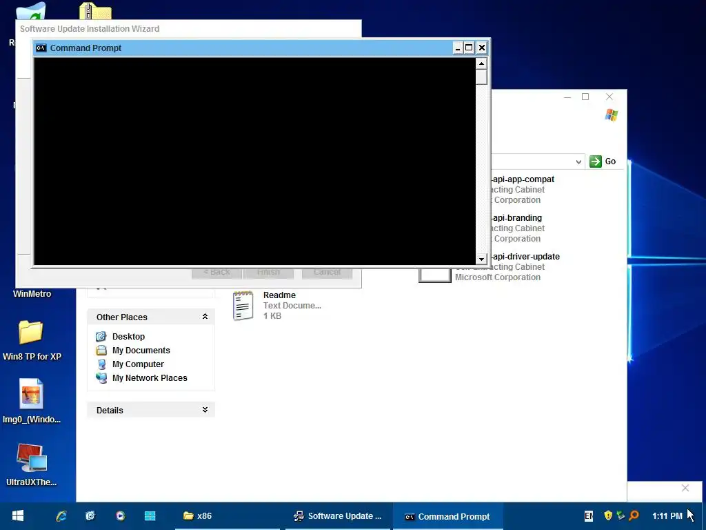Click the blue tiles quick launch icon
Screen dimensions: 706x530
click(150, 516)
